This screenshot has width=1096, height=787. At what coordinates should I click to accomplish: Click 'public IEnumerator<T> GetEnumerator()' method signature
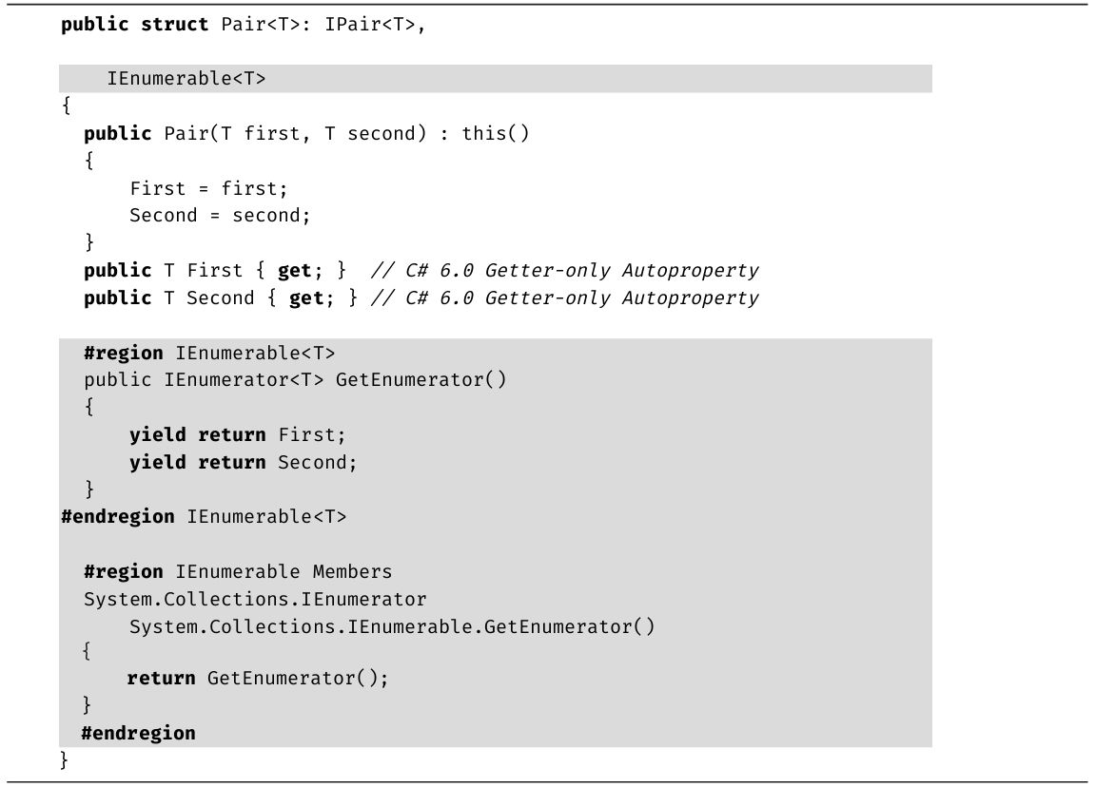(295, 380)
